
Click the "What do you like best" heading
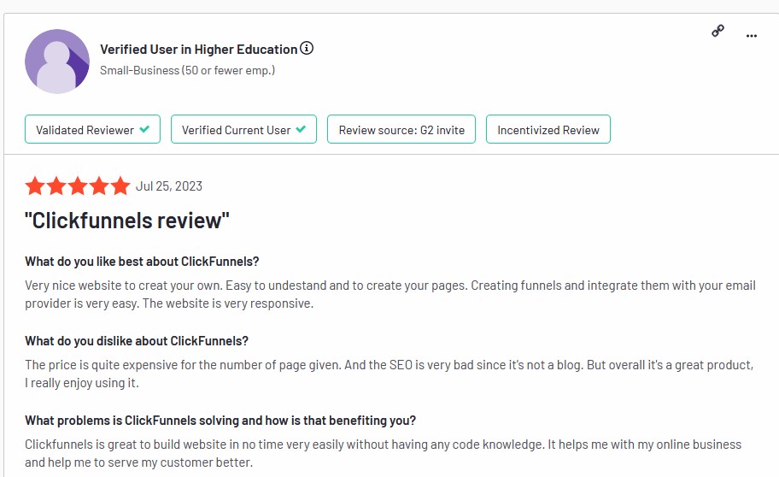tap(142, 262)
